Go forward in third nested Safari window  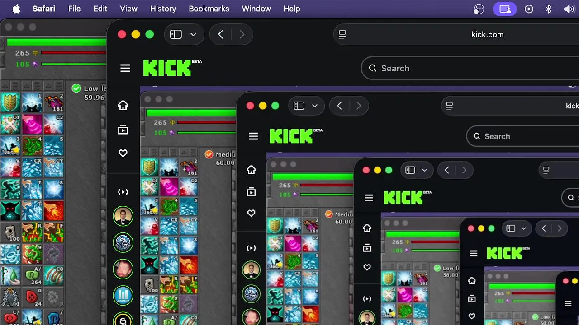pos(464,170)
